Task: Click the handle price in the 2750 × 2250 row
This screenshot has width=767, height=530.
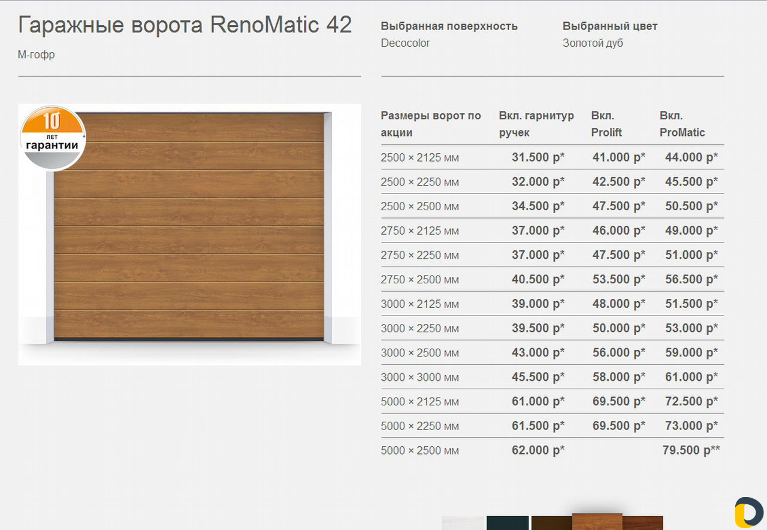Action: (538, 255)
